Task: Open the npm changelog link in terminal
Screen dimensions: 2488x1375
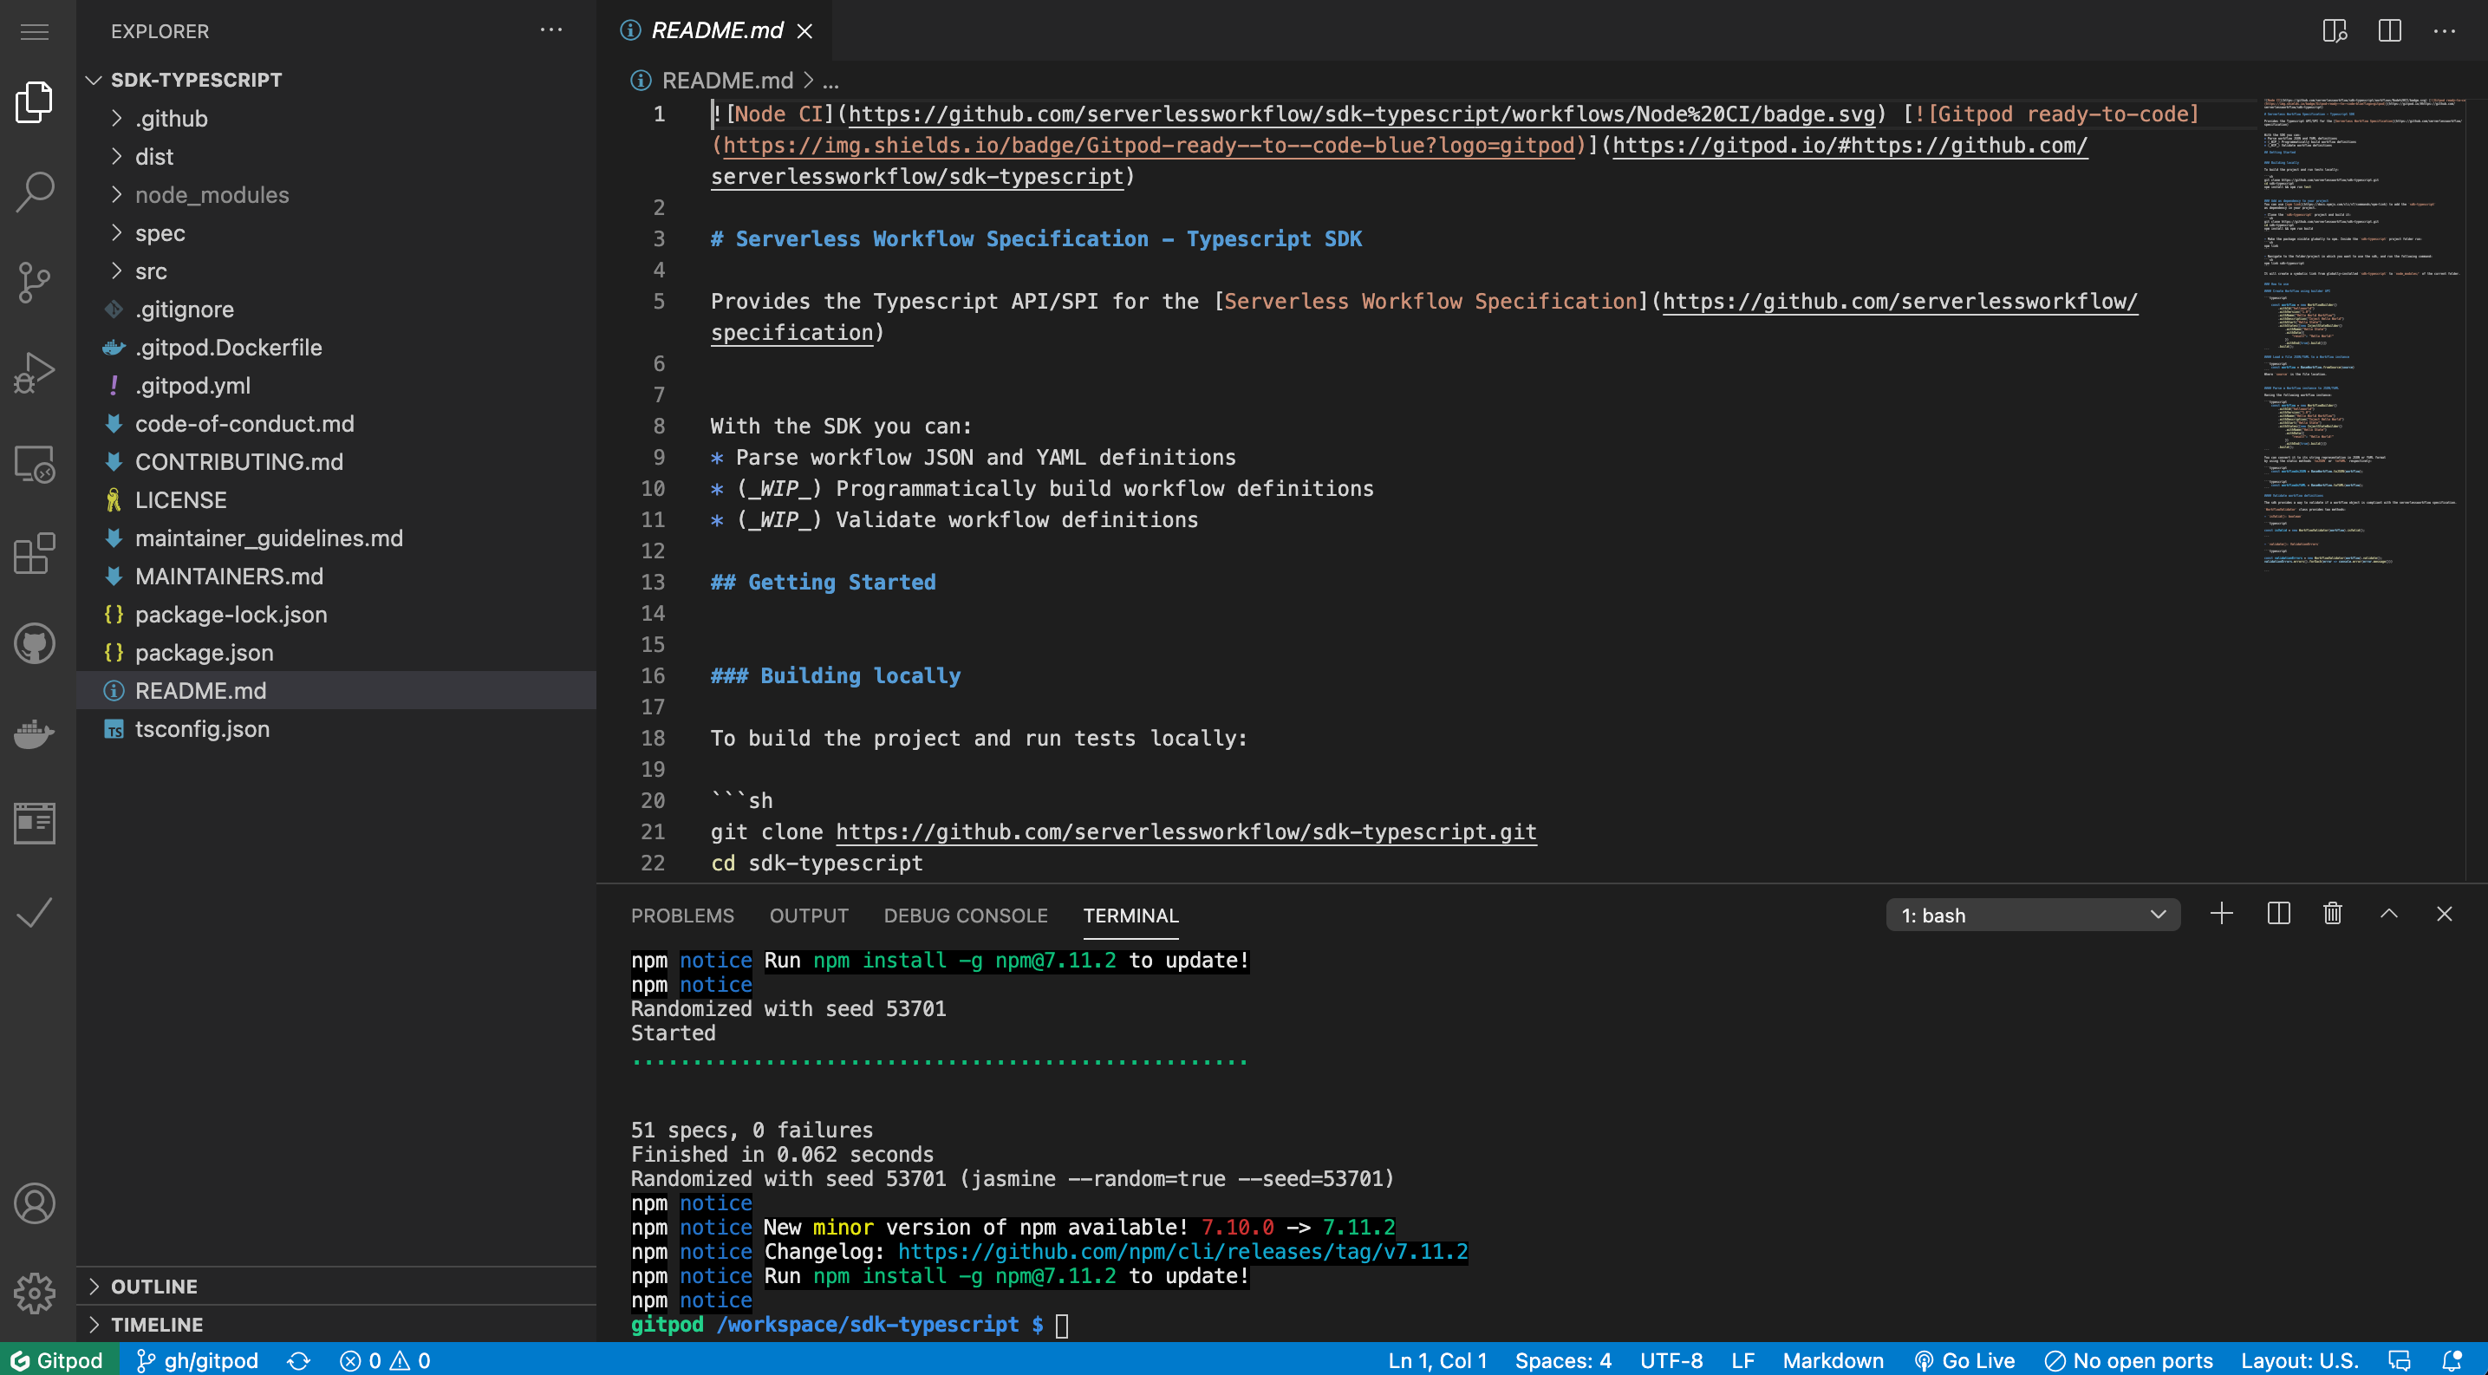Action: point(1182,1251)
